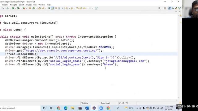The width and height of the screenshot is (198, 111).
Task: Open the dropdown beside Previous Annotation icon
Action: pyautogui.click(x=75, y=8)
